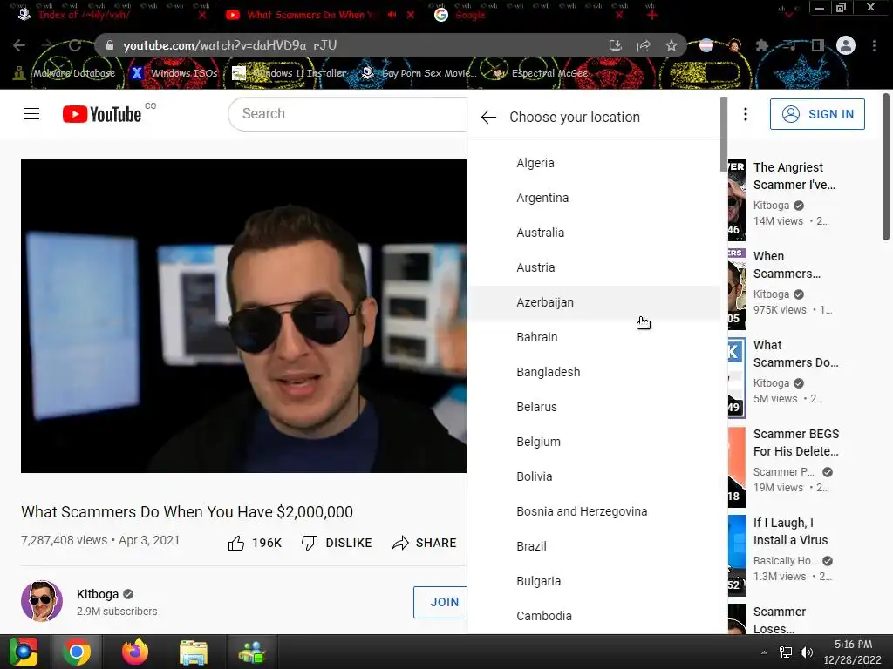
Task: Click the Dislike button
Action: click(x=336, y=543)
